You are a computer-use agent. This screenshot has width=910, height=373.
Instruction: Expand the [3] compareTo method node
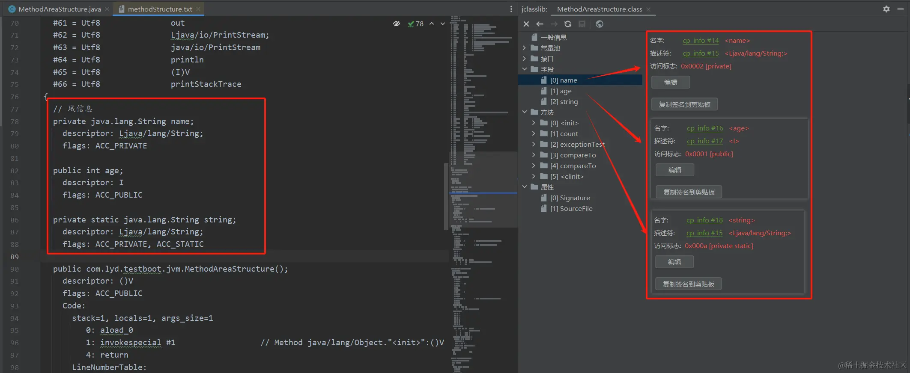534,155
